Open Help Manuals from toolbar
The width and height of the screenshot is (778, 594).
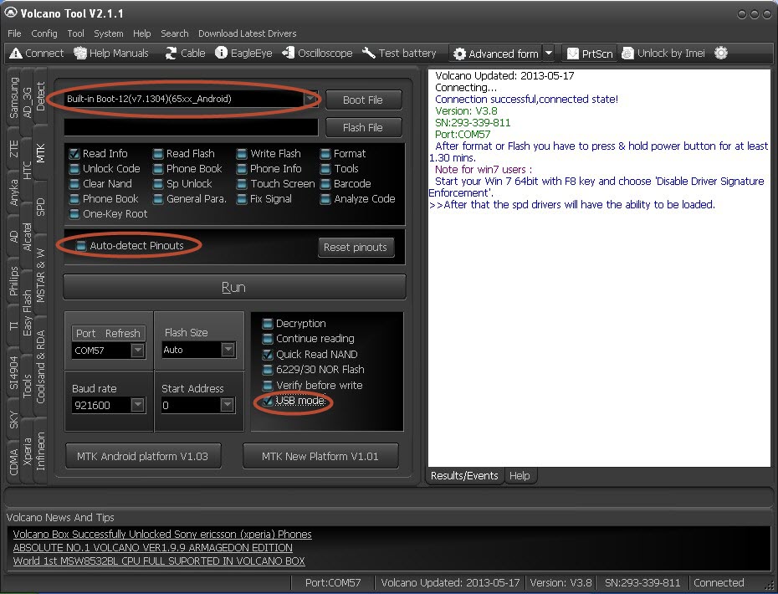point(111,53)
